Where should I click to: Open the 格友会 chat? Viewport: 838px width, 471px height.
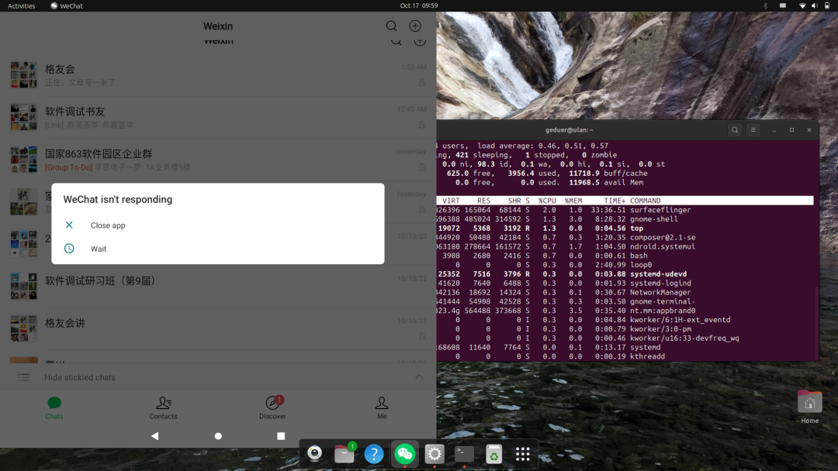218,75
